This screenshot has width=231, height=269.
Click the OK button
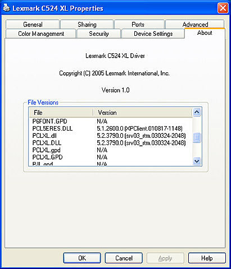click(x=82, y=258)
